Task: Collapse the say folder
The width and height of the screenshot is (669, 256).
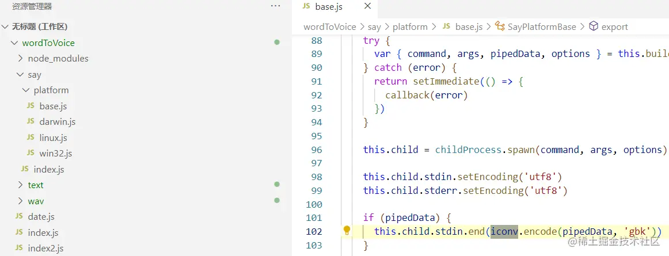Action: coord(20,75)
